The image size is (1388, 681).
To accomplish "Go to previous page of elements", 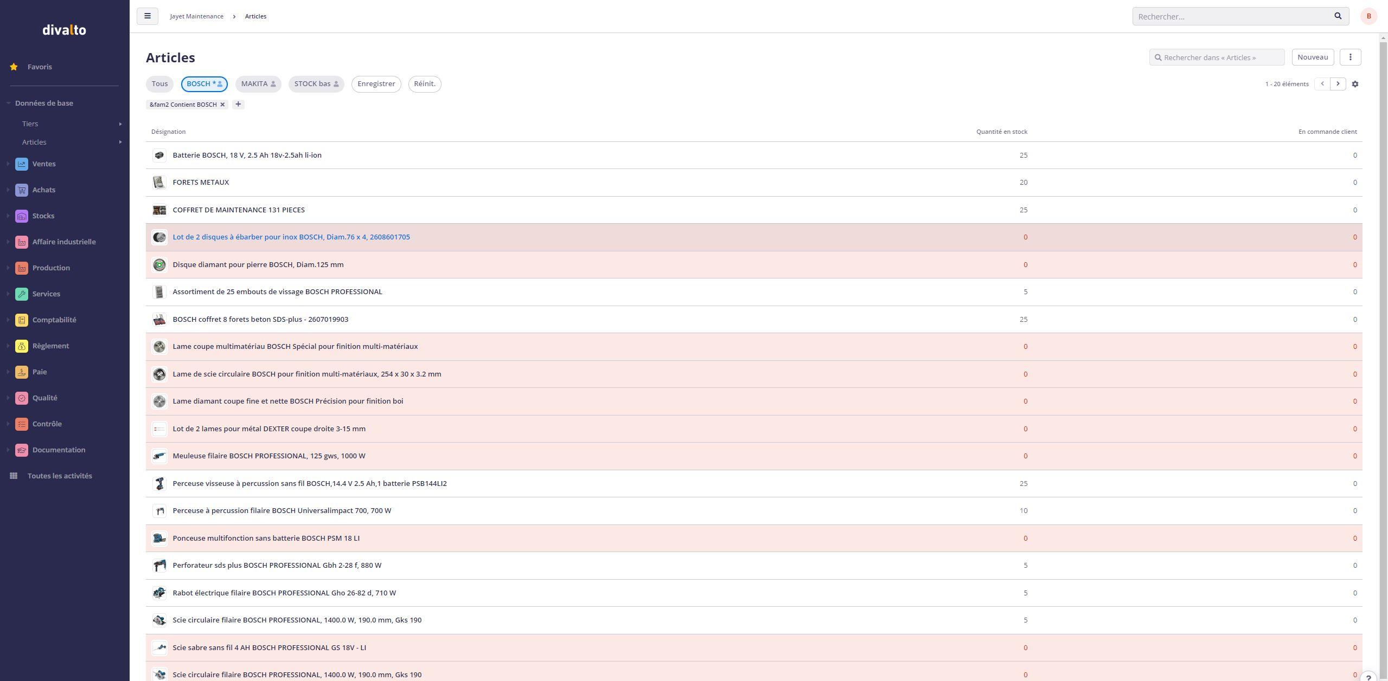I will click(x=1322, y=84).
